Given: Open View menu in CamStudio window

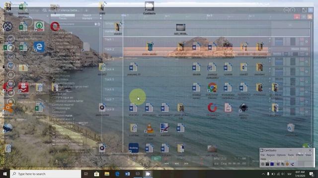Looking at the screenshot, I should [308, 155].
